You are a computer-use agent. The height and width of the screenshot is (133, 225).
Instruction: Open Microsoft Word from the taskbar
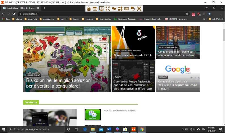pos(109,129)
